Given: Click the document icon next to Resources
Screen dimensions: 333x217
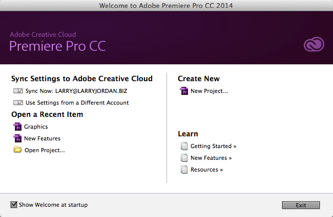Looking at the screenshot, I should click(x=184, y=170).
